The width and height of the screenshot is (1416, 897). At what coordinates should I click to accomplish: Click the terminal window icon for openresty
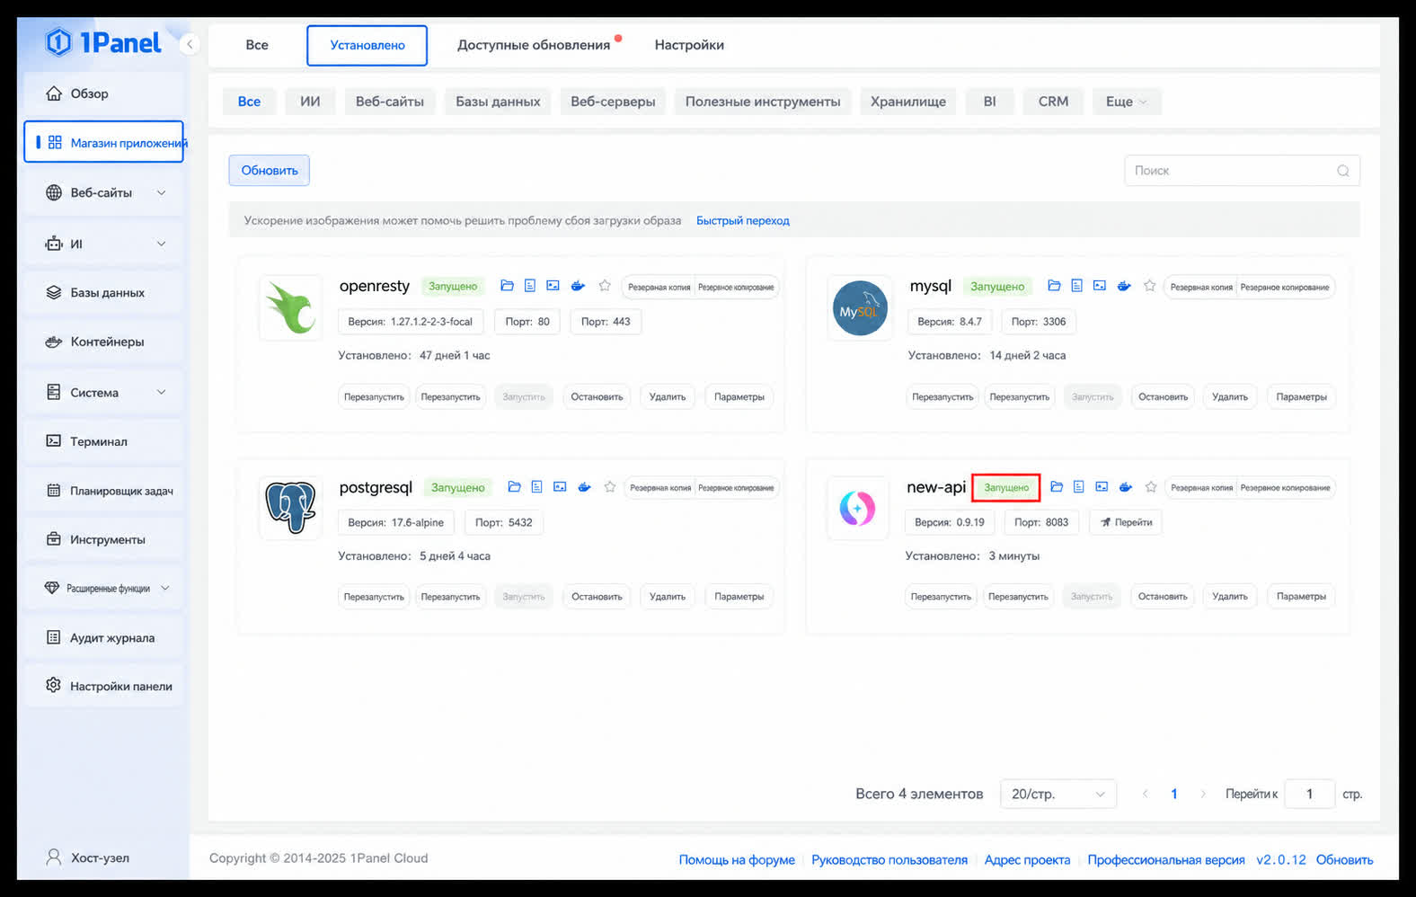[553, 286]
